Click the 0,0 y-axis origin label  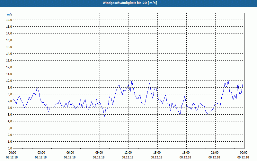(x=10, y=148)
